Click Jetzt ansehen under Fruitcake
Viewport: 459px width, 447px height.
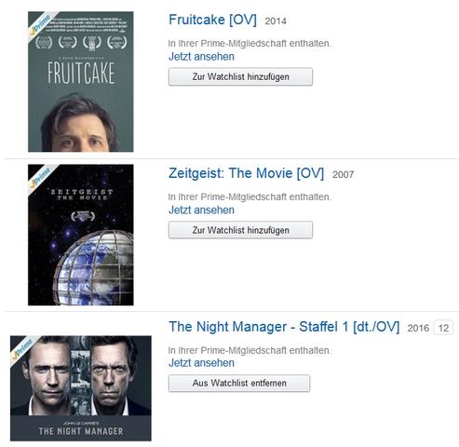pos(201,57)
